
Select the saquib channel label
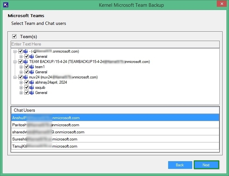tap(40, 88)
